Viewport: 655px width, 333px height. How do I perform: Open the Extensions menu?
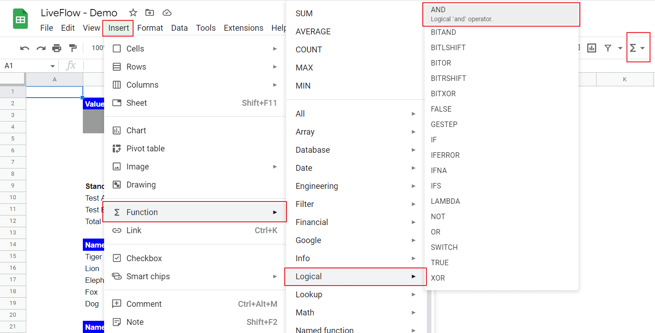pyautogui.click(x=244, y=28)
